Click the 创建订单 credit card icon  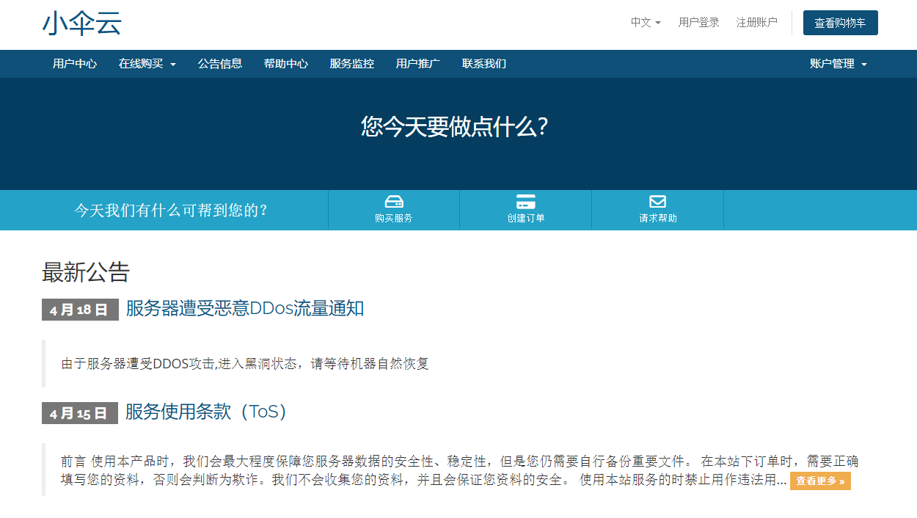pos(525,202)
